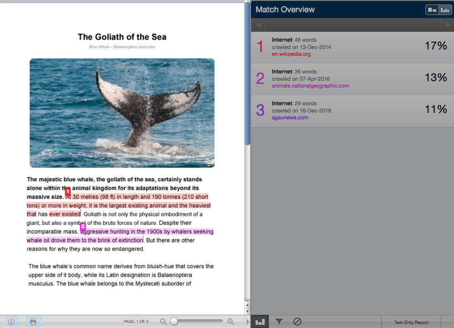The width and height of the screenshot is (454, 328).
Task: Click "crawled on 16-Dec-2016" text
Action: (x=301, y=111)
